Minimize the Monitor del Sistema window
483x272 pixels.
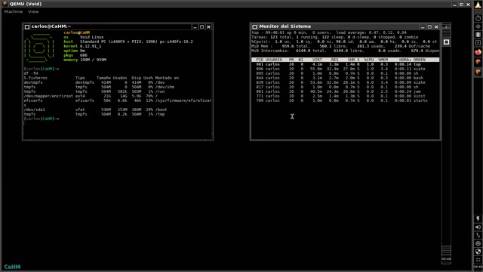[423, 27]
